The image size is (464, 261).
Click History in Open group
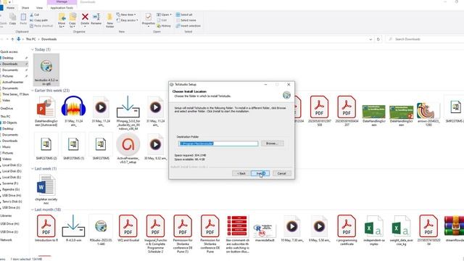[164, 26]
